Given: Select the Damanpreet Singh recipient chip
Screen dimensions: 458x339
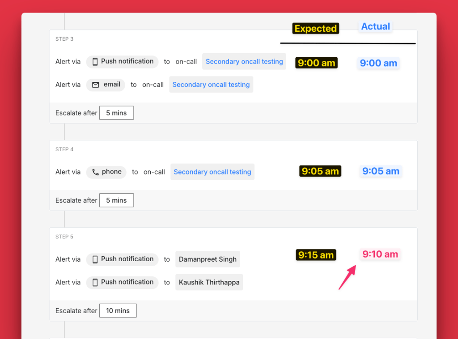Looking at the screenshot, I should (x=208, y=259).
